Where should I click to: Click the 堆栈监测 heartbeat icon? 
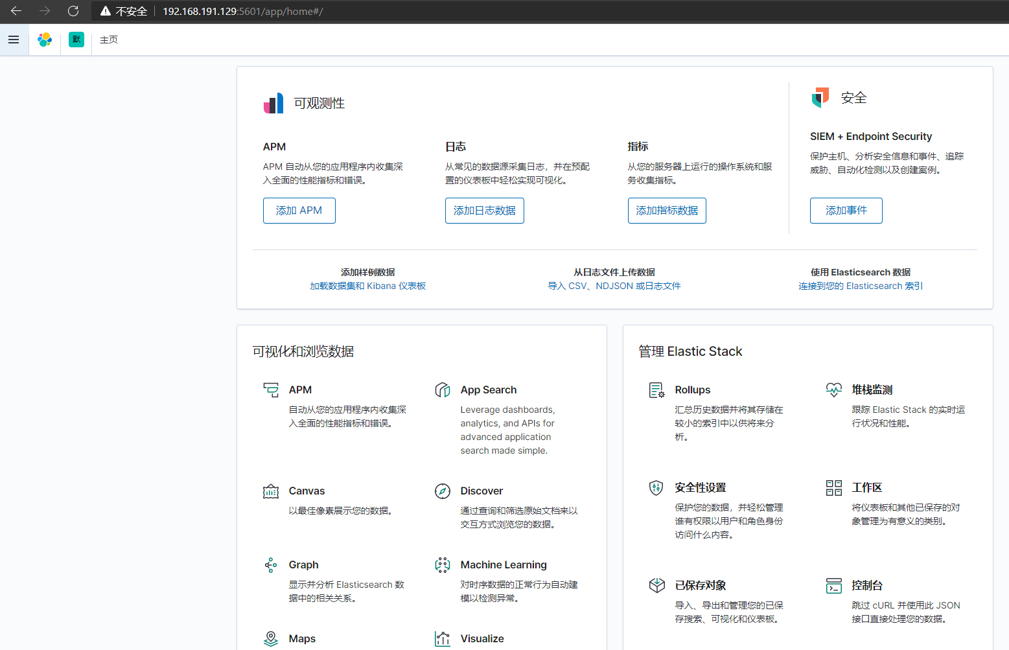834,389
